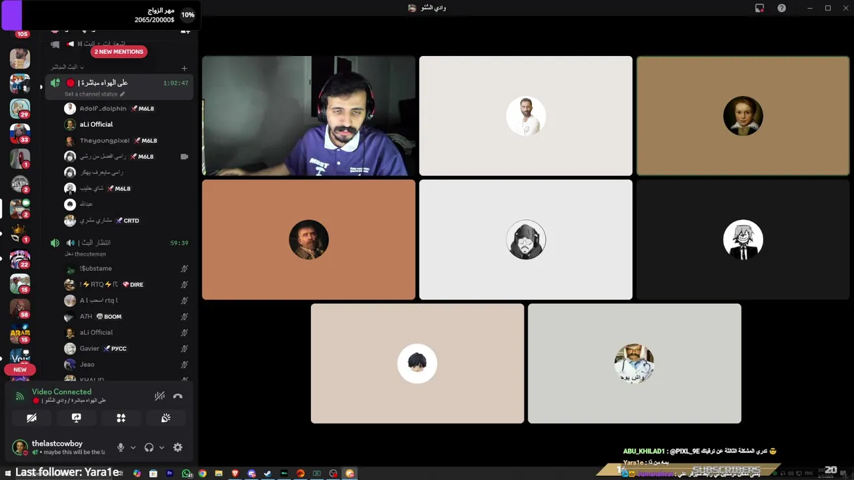The height and width of the screenshot is (480, 854).
Task: Collapse the live-stream channel category
Action: (67, 67)
